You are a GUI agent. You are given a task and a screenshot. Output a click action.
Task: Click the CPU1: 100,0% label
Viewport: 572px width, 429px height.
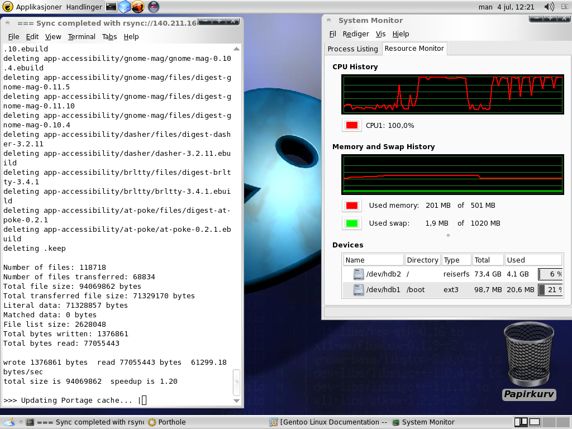point(390,126)
